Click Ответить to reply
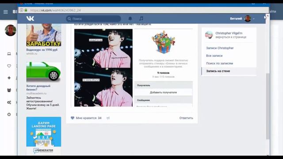The width and height of the screenshot is (283, 159). pyautogui.click(x=186, y=118)
